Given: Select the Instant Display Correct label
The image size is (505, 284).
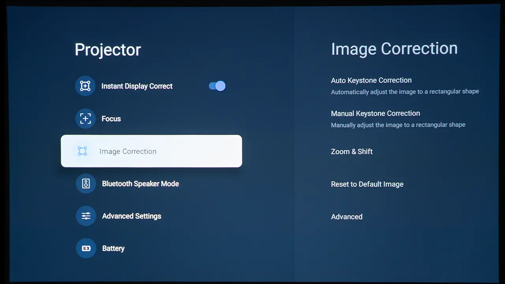Looking at the screenshot, I should pyautogui.click(x=137, y=86).
